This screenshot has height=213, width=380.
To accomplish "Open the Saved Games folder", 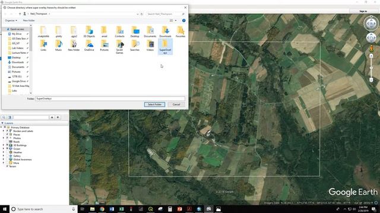I will [x=119, y=47].
